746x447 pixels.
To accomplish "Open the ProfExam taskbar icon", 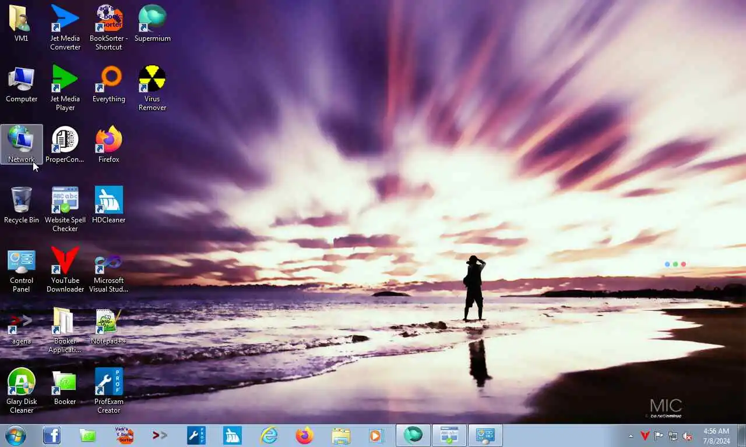I will tap(196, 435).
